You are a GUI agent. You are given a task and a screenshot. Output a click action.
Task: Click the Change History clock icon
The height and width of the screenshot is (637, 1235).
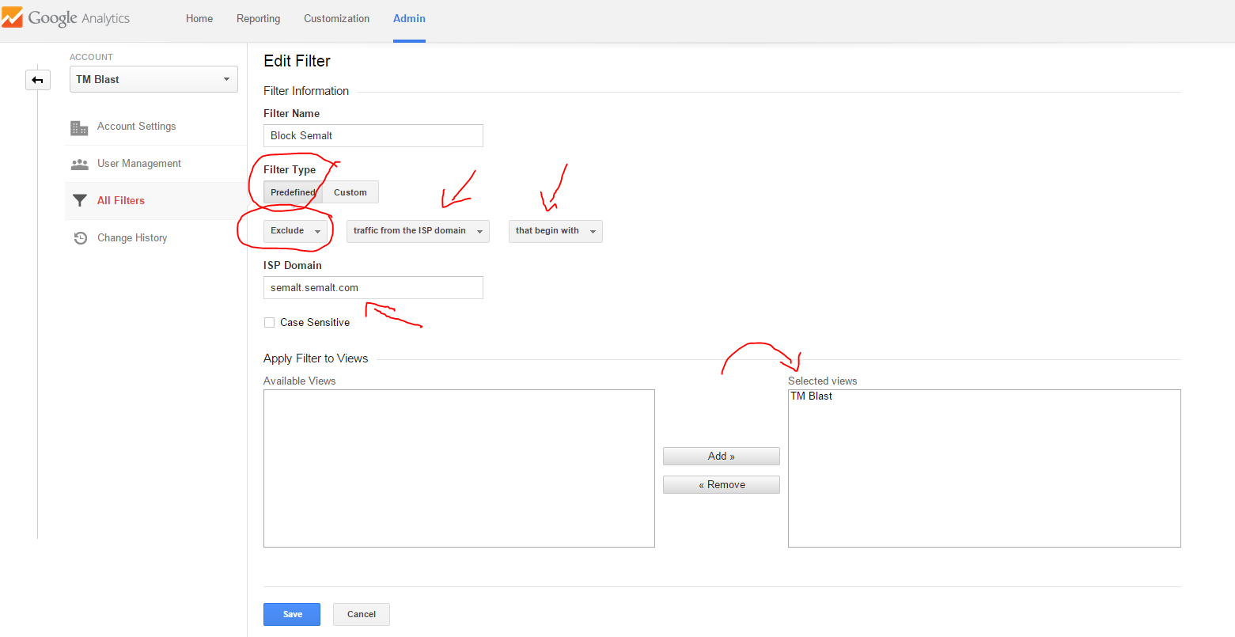(80, 238)
